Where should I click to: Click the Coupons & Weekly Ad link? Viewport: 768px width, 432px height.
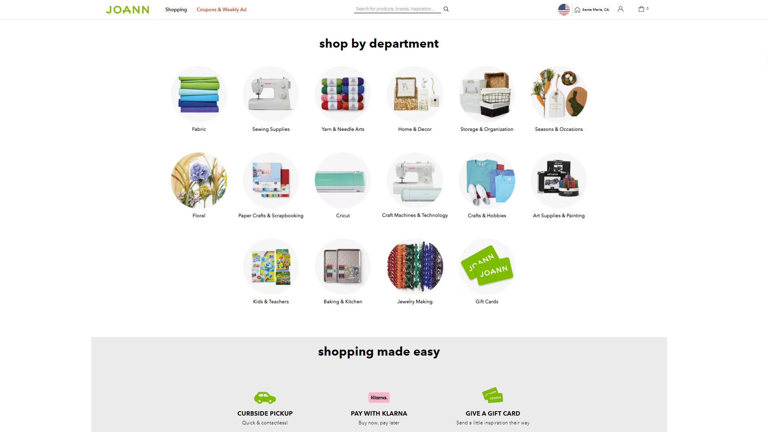coord(222,10)
